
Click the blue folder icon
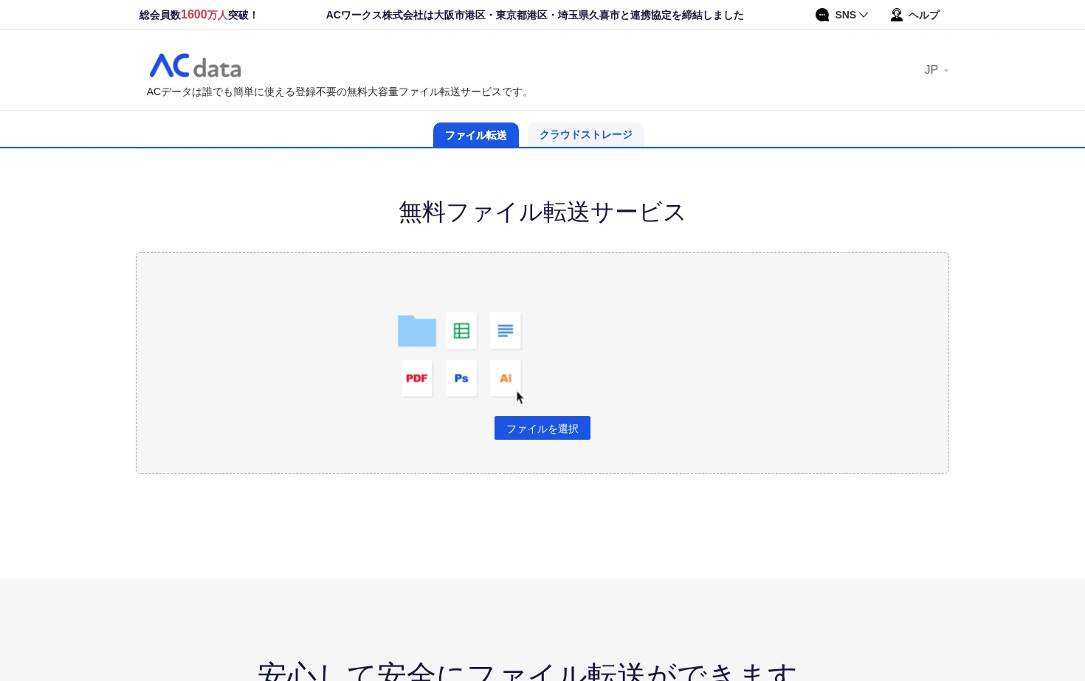[417, 331]
